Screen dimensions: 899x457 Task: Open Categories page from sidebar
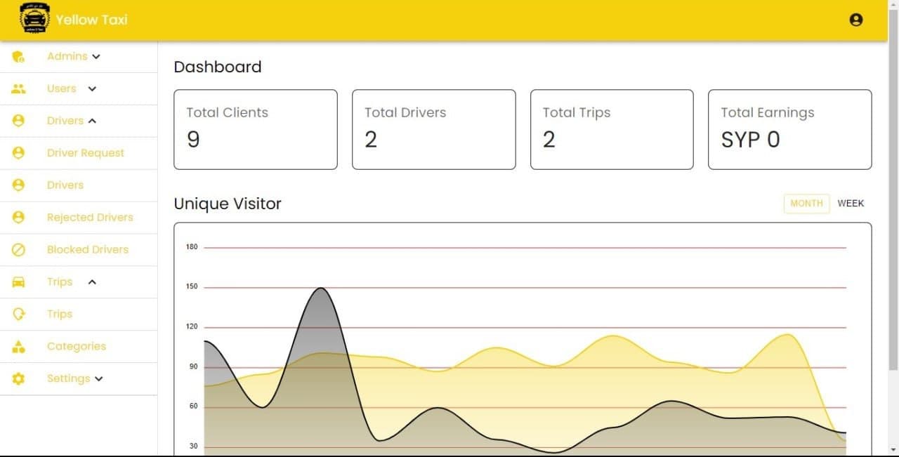click(79, 347)
